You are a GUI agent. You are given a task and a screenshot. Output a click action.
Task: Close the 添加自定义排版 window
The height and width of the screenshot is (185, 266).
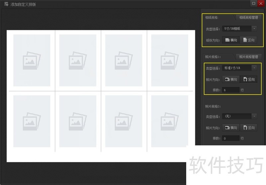coord(261,3)
